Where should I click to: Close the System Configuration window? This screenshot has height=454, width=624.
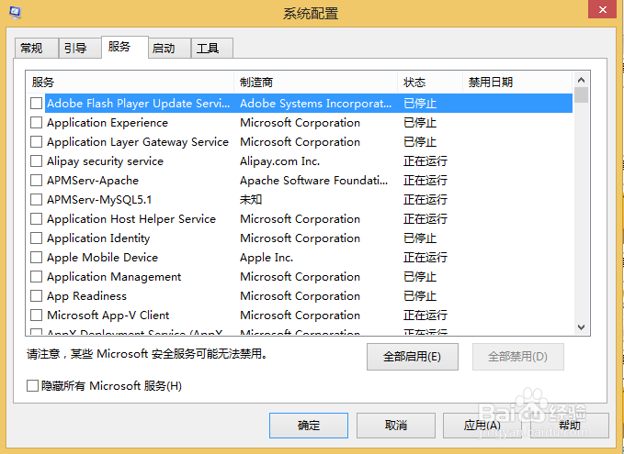click(x=602, y=11)
